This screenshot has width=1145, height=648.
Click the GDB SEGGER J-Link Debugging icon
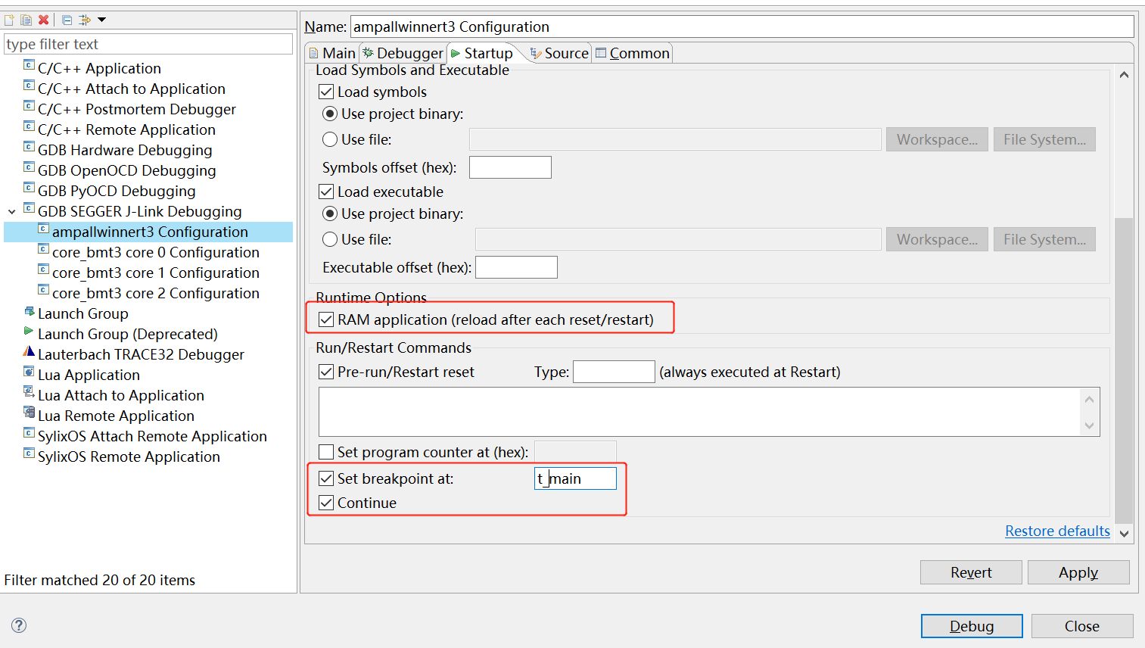click(x=29, y=207)
